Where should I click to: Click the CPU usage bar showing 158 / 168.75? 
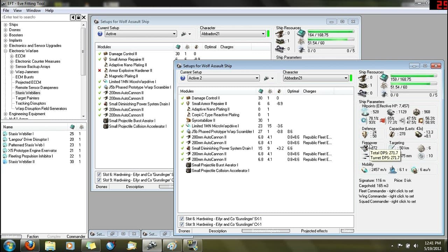click(414, 76)
